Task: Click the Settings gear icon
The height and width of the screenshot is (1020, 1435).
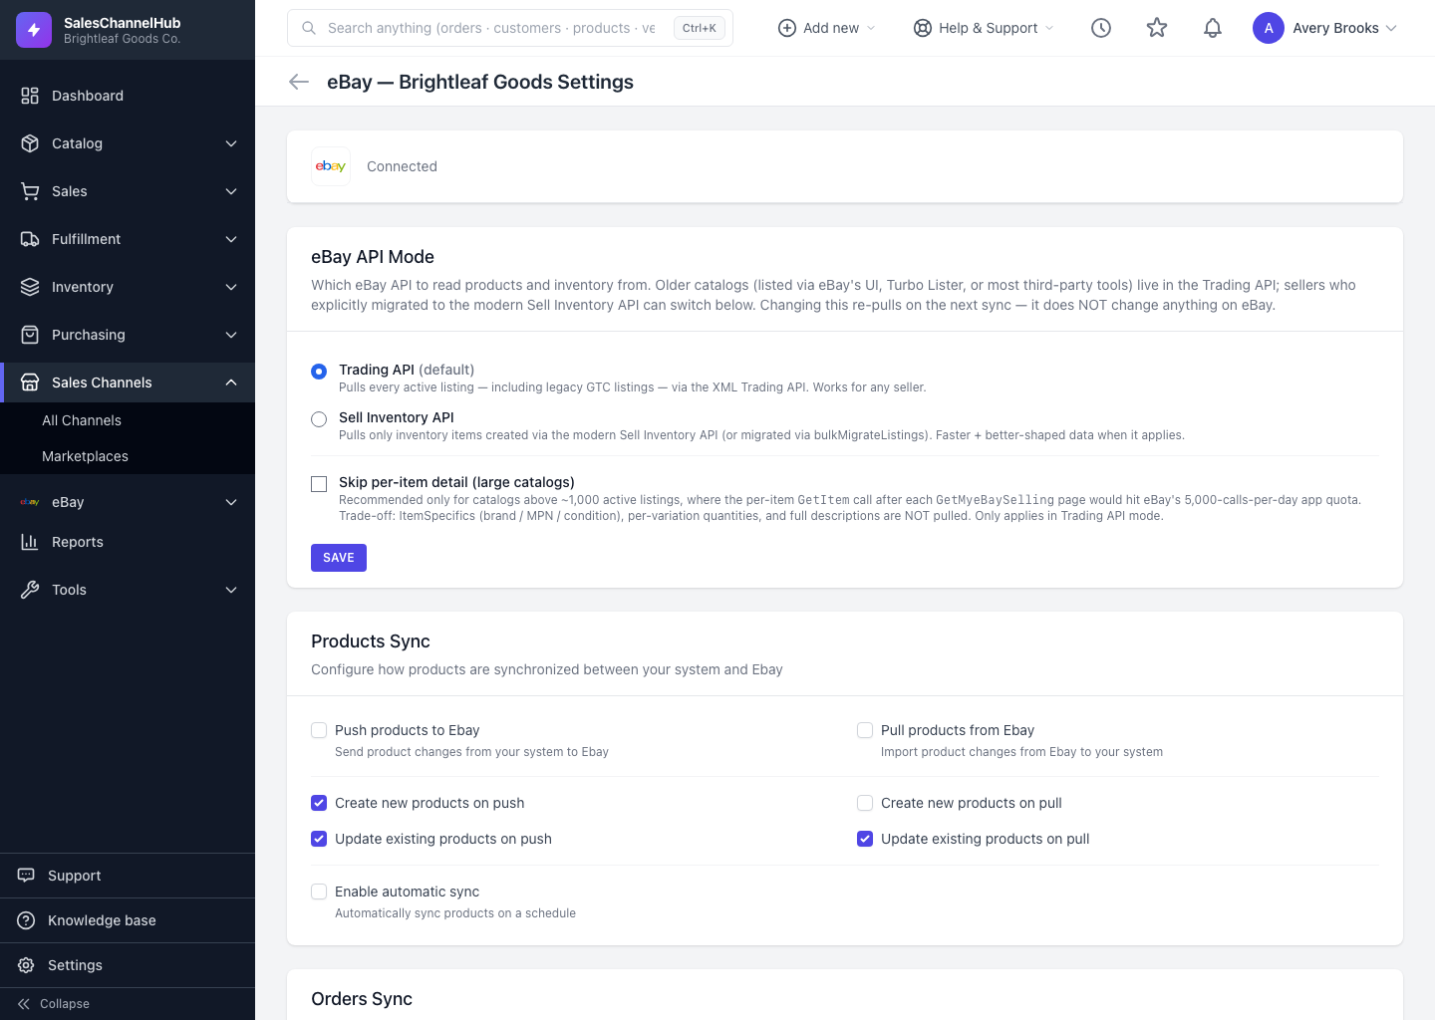Action: (26, 965)
